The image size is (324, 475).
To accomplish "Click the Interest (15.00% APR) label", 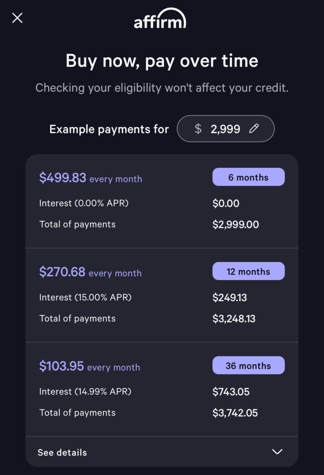I will [x=85, y=297].
